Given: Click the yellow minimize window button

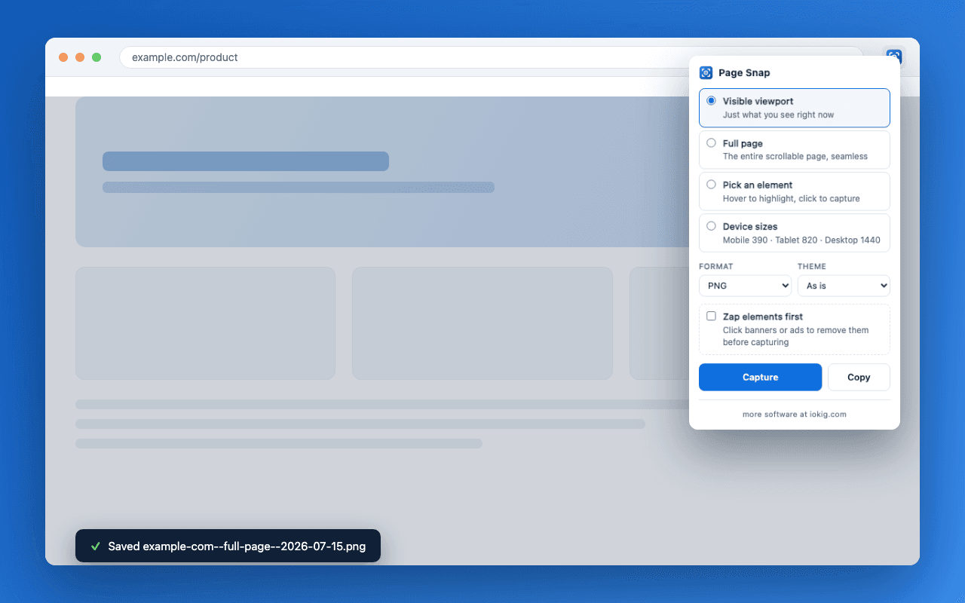Looking at the screenshot, I should click(x=80, y=57).
